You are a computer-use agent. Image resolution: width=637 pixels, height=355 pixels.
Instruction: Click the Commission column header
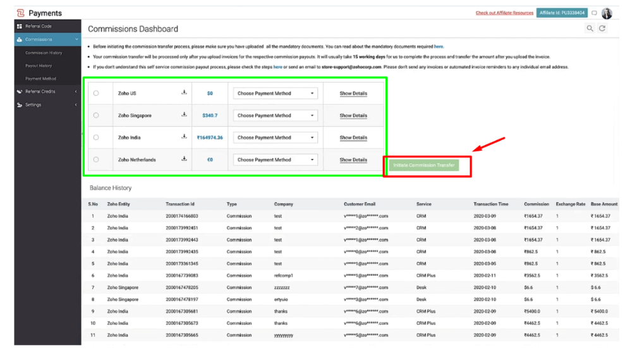point(537,204)
